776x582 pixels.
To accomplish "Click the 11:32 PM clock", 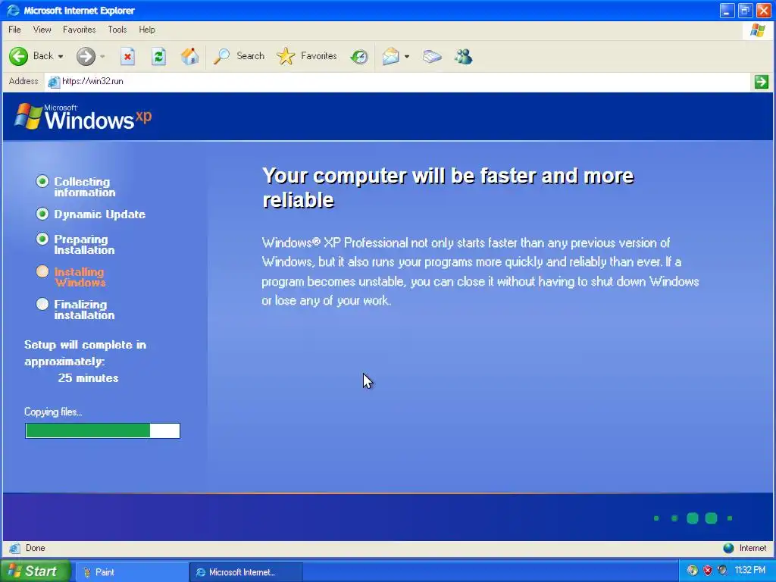I will (750, 571).
